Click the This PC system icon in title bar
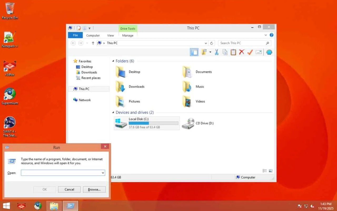Image resolution: width=337 pixels, height=211 pixels. [70, 28]
